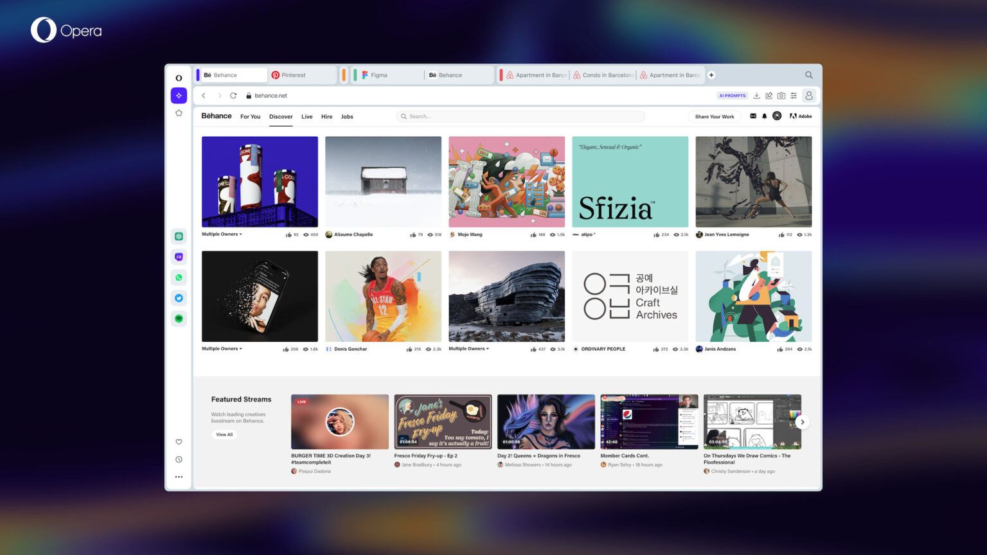Open WhatsApp from the messenger sidebar

pos(179,277)
